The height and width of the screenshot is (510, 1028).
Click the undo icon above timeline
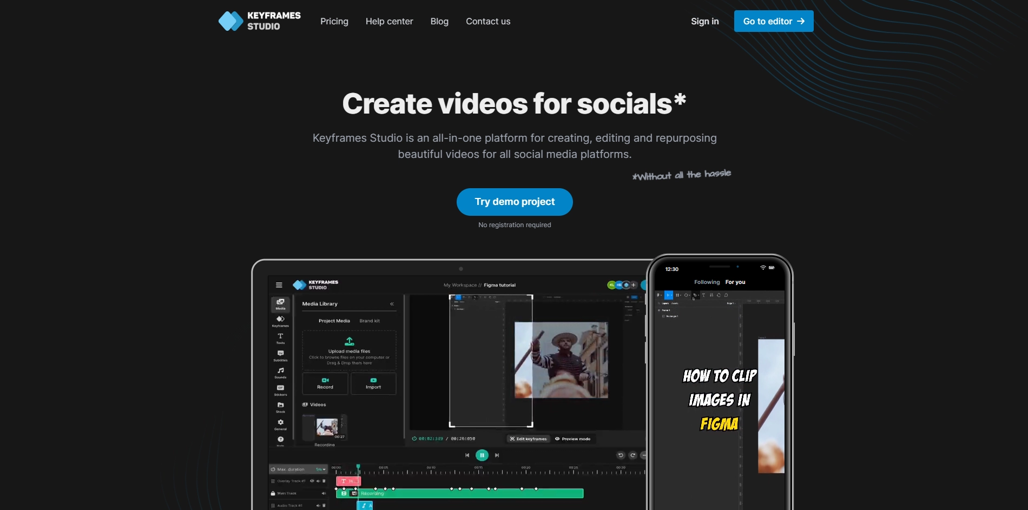pos(621,455)
